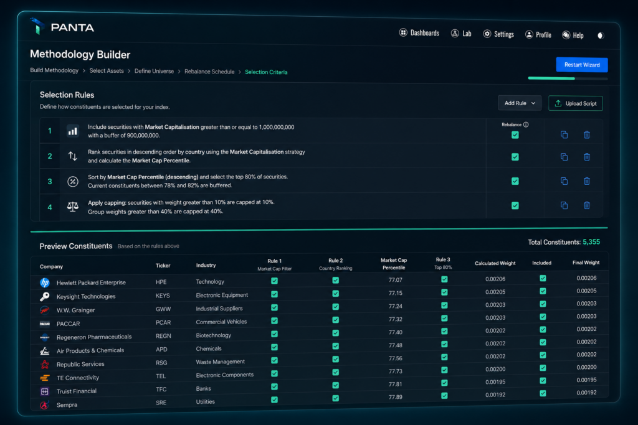Click the Calculated Weight column header
638x425 pixels.
495,263
